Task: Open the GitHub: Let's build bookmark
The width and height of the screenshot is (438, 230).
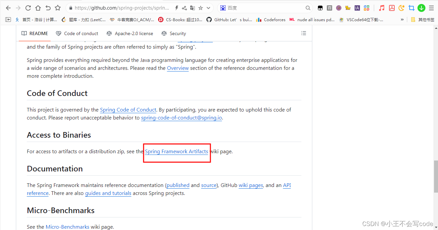Action: [x=229, y=20]
